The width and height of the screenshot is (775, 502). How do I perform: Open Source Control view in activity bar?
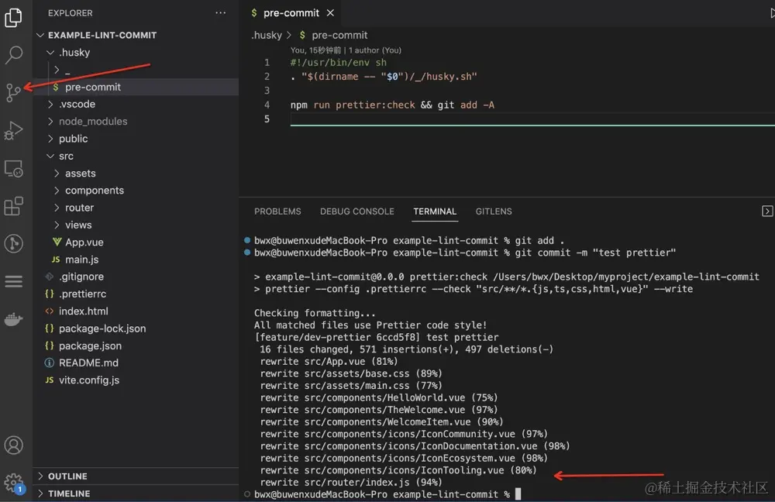tap(13, 92)
